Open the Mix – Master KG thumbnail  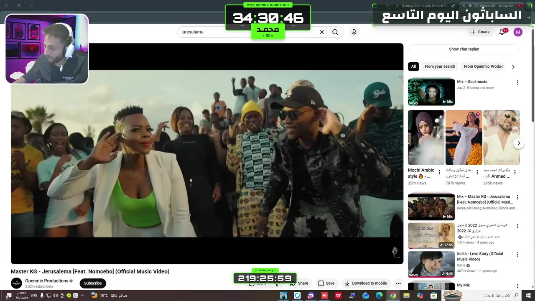tap(431, 207)
